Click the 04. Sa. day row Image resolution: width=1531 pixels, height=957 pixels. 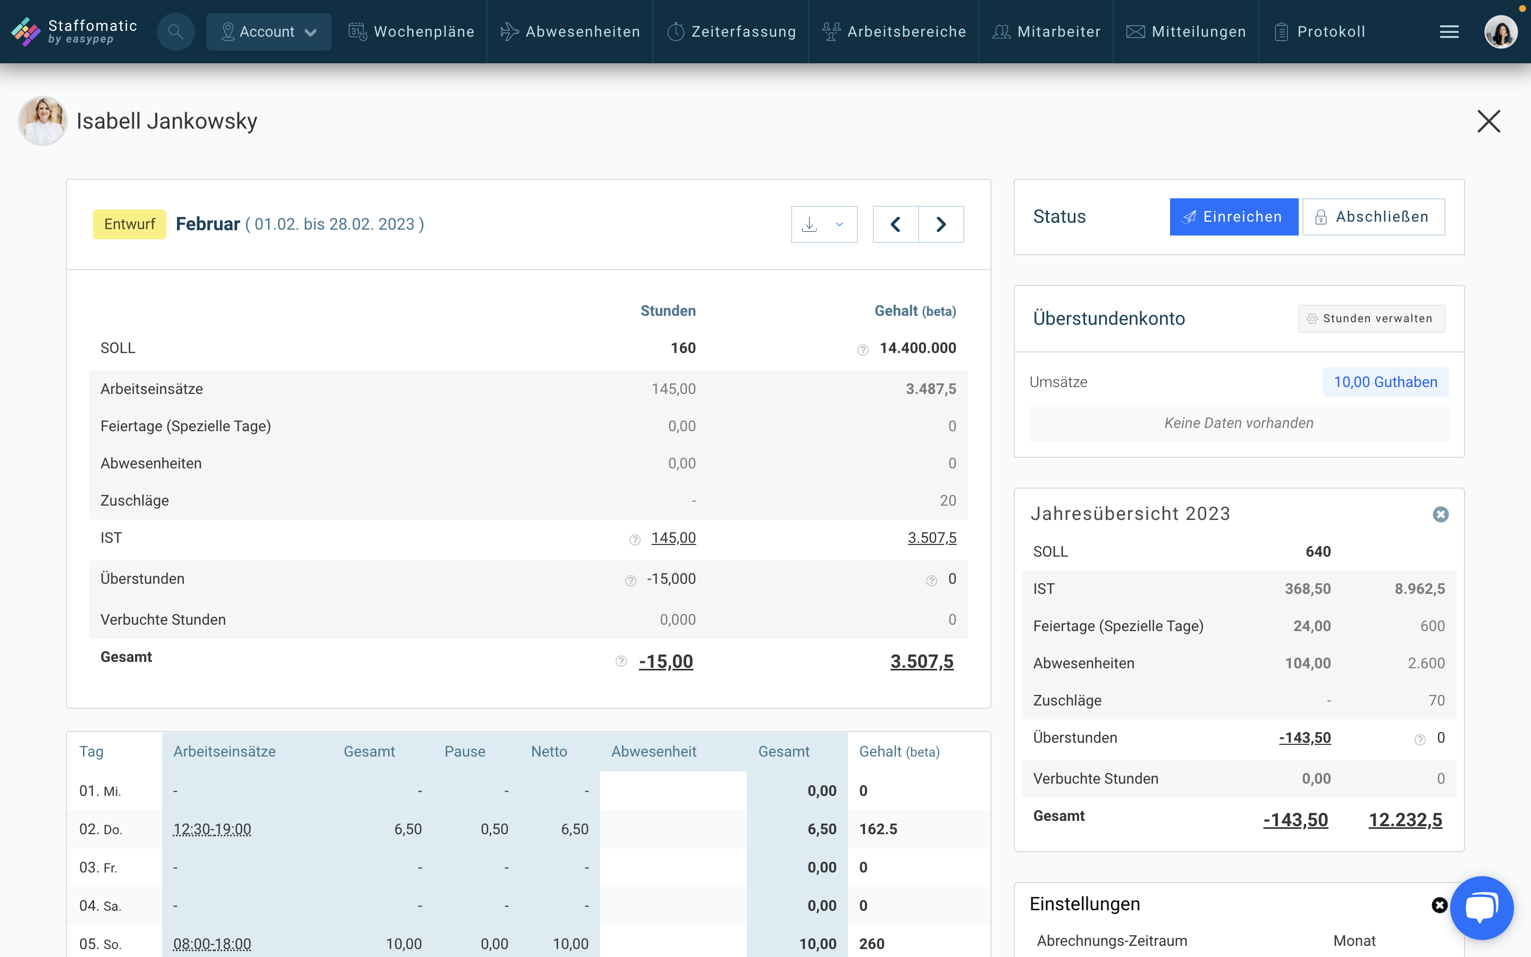[x=528, y=906]
